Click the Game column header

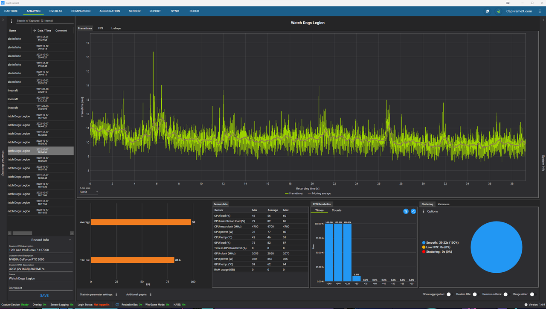13,31
